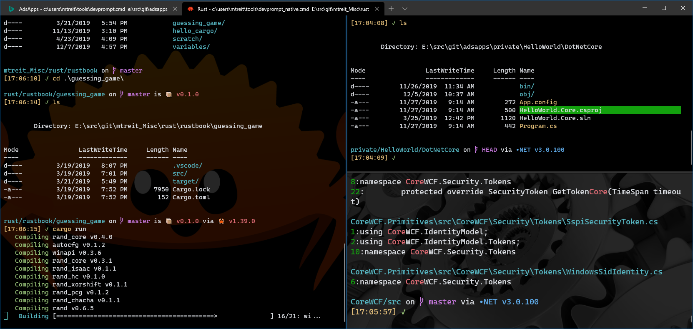Image resolution: width=693 pixels, height=329 pixels.
Task: Click the scratch/ directory entry
Action: point(188,39)
